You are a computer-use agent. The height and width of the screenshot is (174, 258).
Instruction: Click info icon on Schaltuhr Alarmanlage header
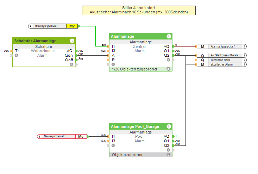[x=72, y=41]
